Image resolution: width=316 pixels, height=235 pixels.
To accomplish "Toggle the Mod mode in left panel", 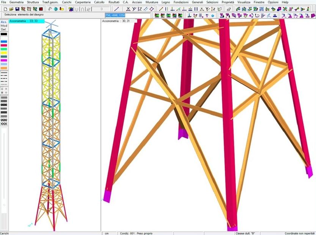I will (4, 25).
